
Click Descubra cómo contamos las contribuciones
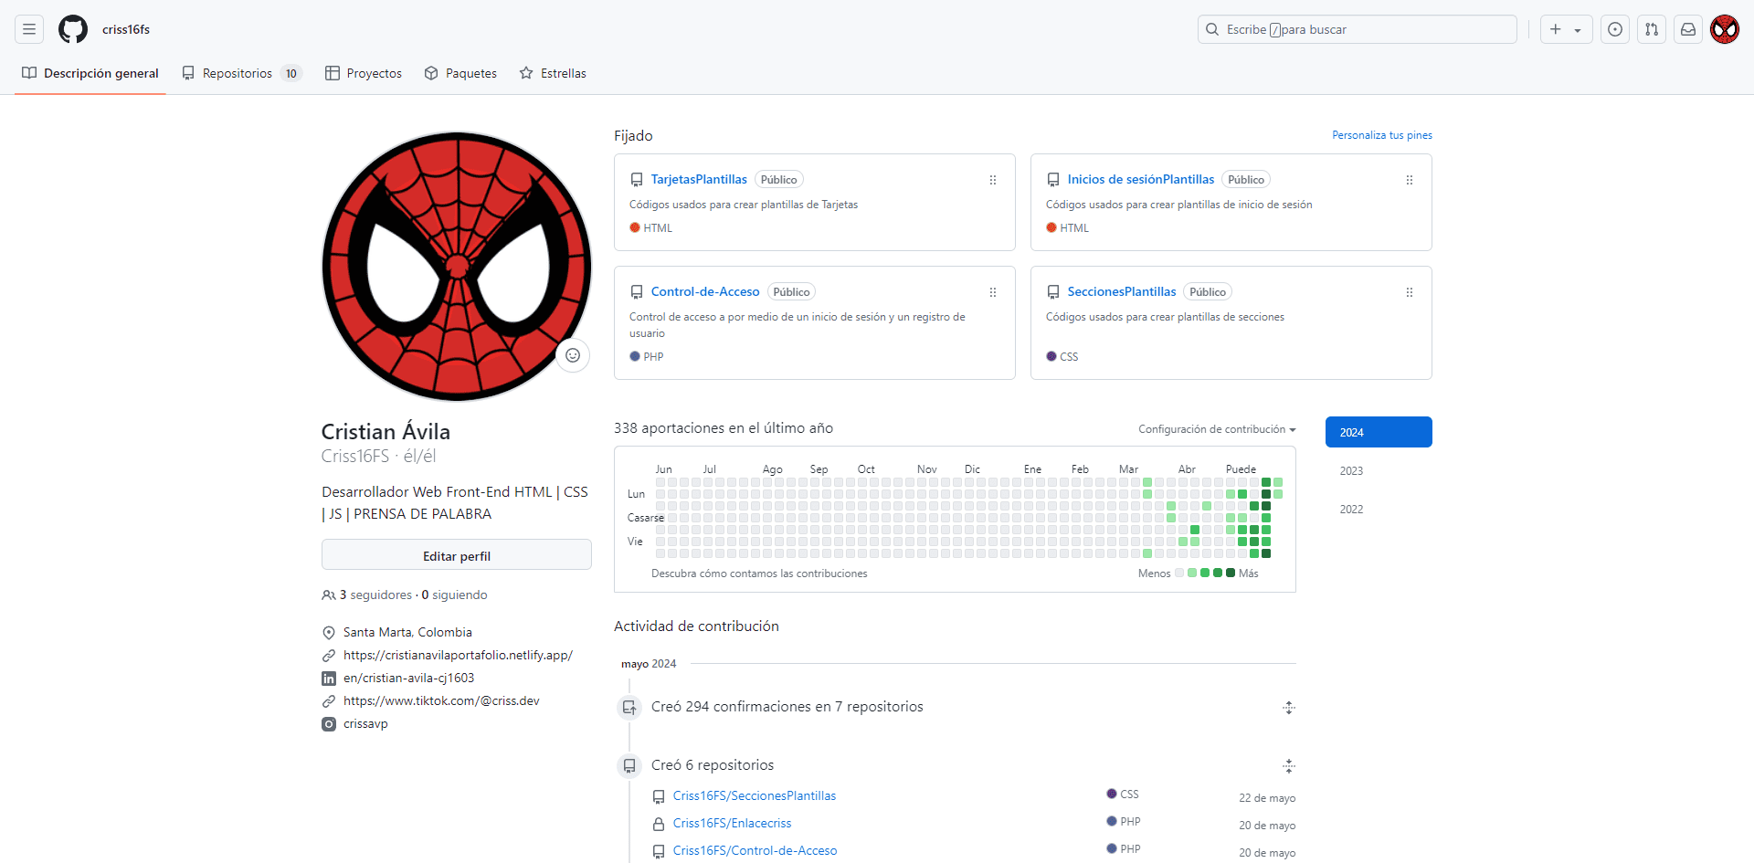(x=759, y=574)
